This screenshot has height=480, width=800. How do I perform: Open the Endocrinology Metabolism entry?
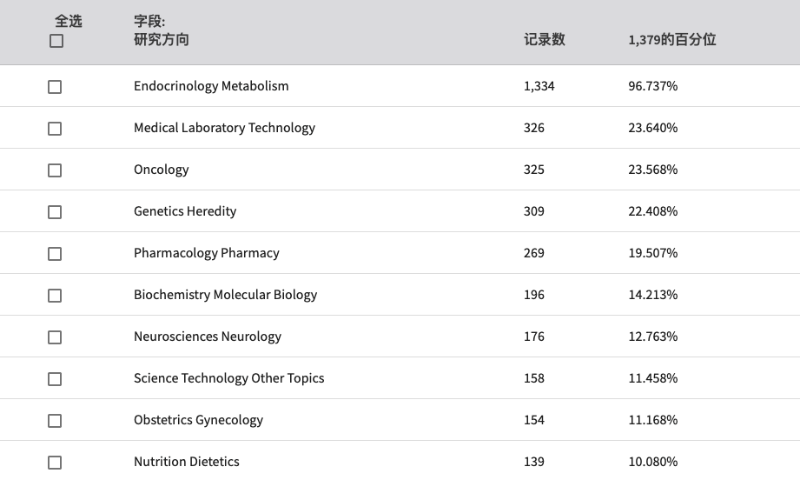pyautogui.click(x=211, y=86)
